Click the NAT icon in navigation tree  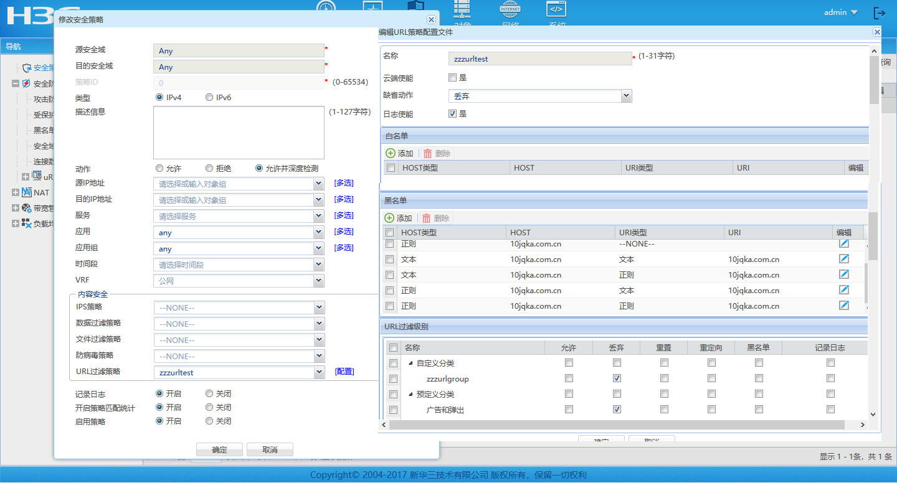coord(27,192)
